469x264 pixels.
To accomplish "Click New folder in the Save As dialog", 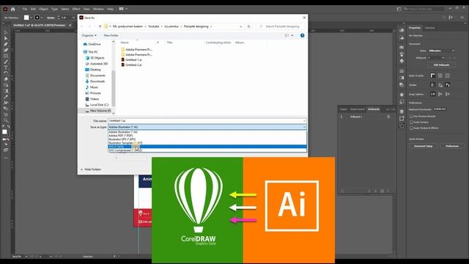I will point(111,35).
